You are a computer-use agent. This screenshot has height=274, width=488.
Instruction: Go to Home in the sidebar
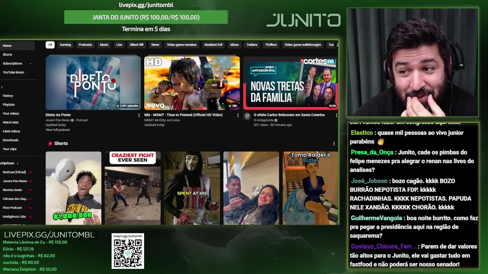[17, 46]
